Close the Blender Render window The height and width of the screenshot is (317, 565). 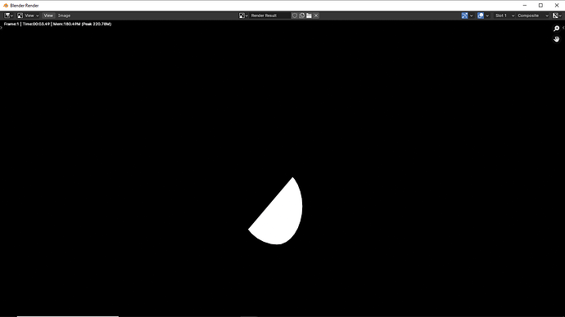pos(557,6)
